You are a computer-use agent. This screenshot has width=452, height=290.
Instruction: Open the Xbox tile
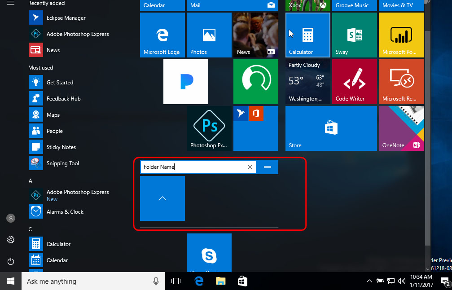(x=308, y=5)
